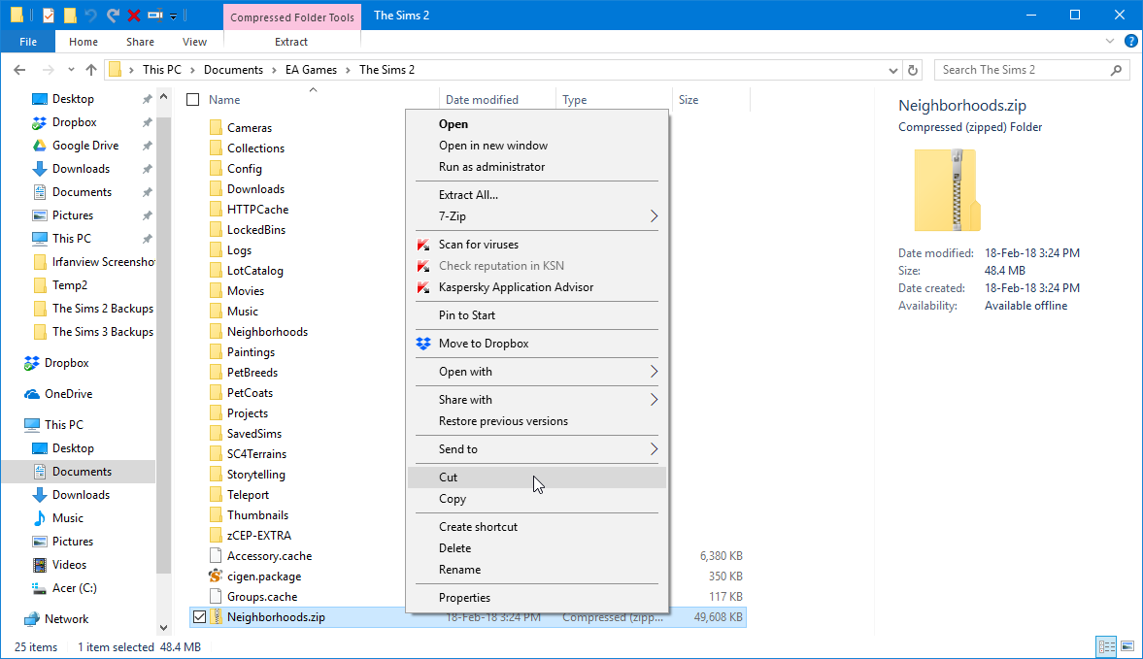This screenshot has width=1143, height=659.
Task: Sort by the Type column header
Action: (x=575, y=100)
